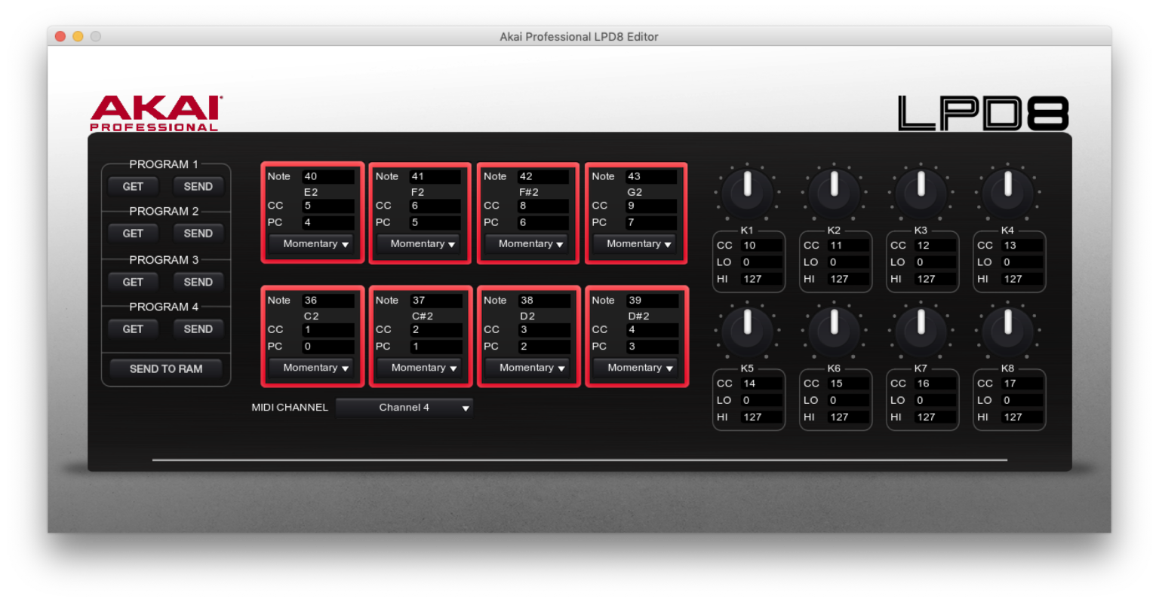Click SEND for PROGRAM 2
Screen dimensions: 1159x602
(x=198, y=234)
